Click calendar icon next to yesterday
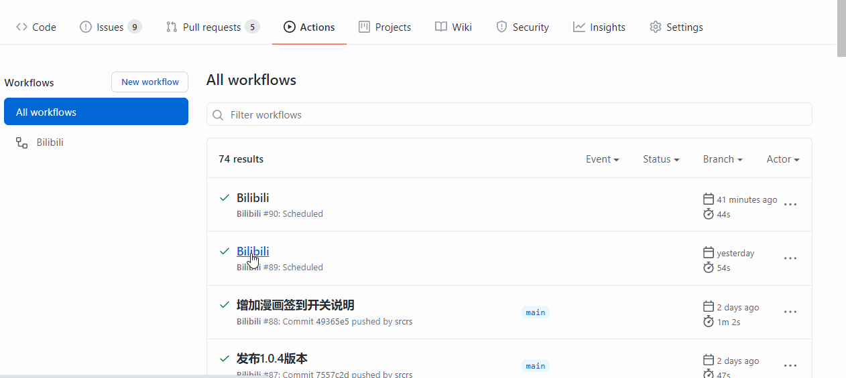The image size is (846, 378). (709, 252)
